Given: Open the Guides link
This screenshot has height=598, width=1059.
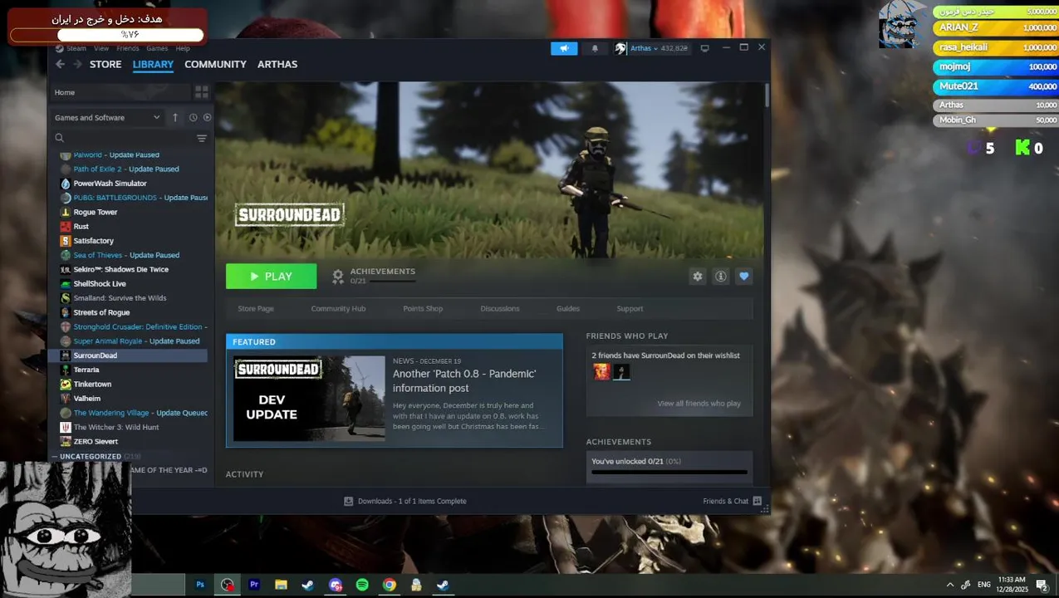Looking at the screenshot, I should pyautogui.click(x=568, y=308).
